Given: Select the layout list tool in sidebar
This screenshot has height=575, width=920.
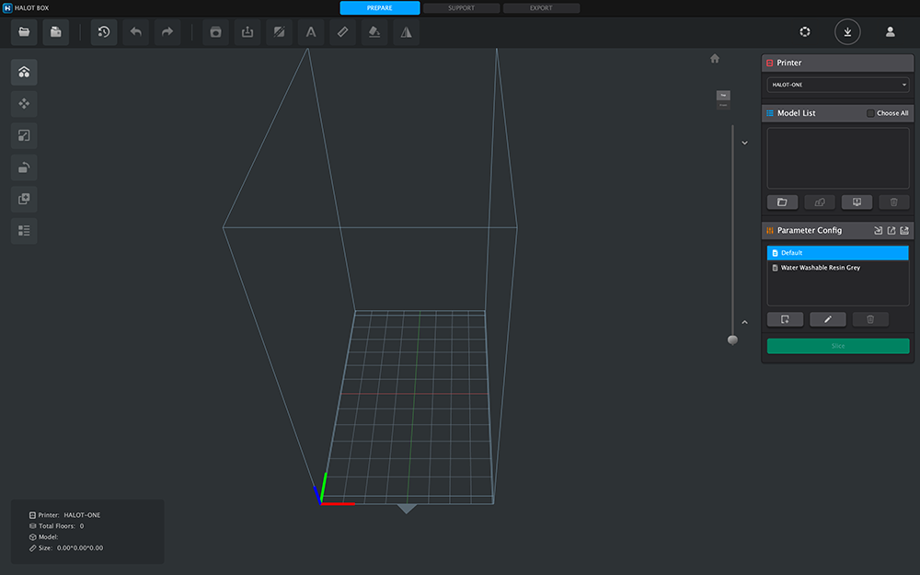Looking at the screenshot, I should (24, 231).
